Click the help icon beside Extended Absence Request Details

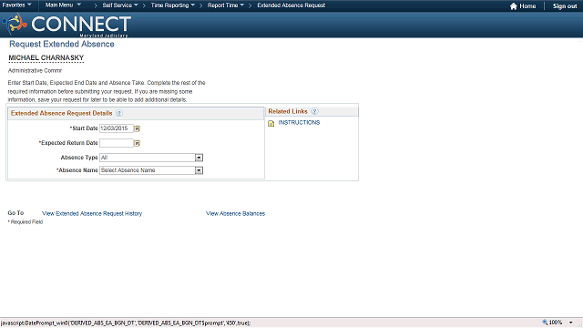click(x=119, y=113)
